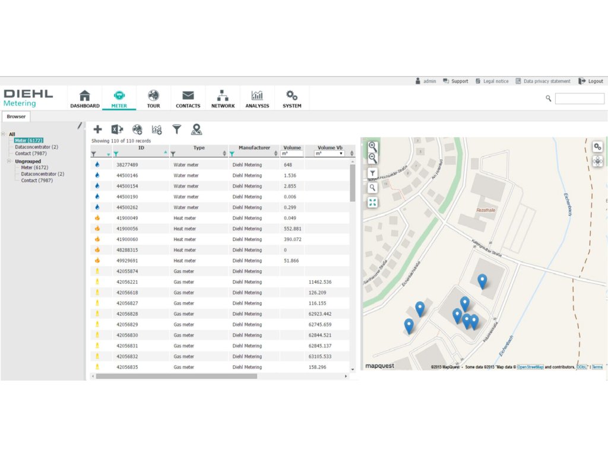Open the map settings gears icon
This screenshot has height=456, width=608.
tap(597, 146)
